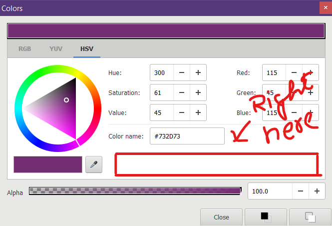Decrease Saturation with minus button

(x=182, y=92)
